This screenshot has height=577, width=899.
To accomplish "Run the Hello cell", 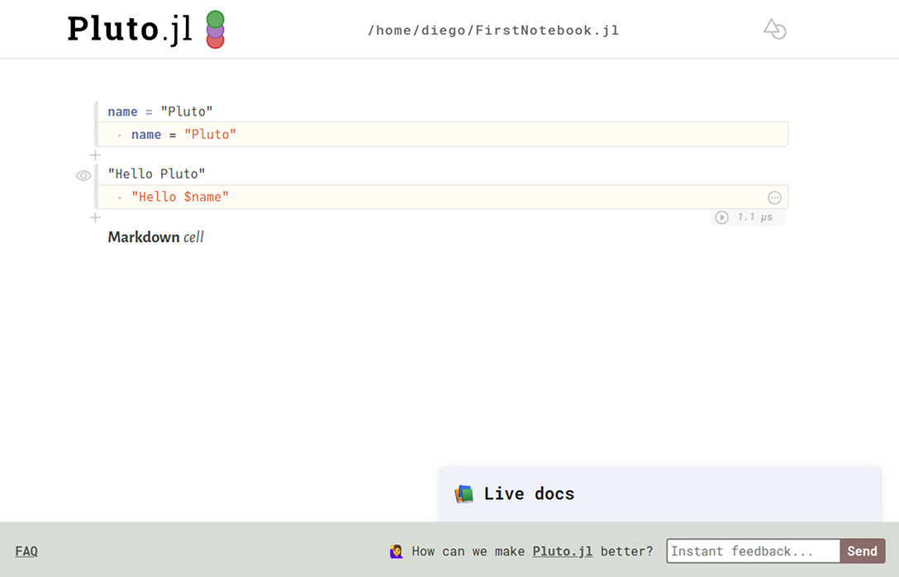I will (x=722, y=217).
